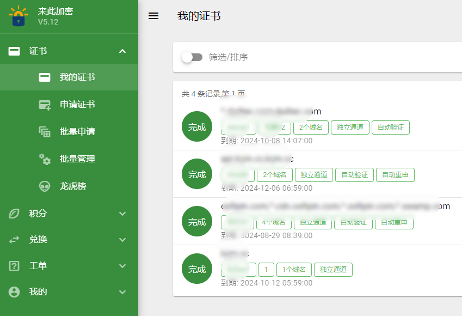The image size is (462, 316).
Task: Expand the 兑换 section chevron
Action: point(122,240)
